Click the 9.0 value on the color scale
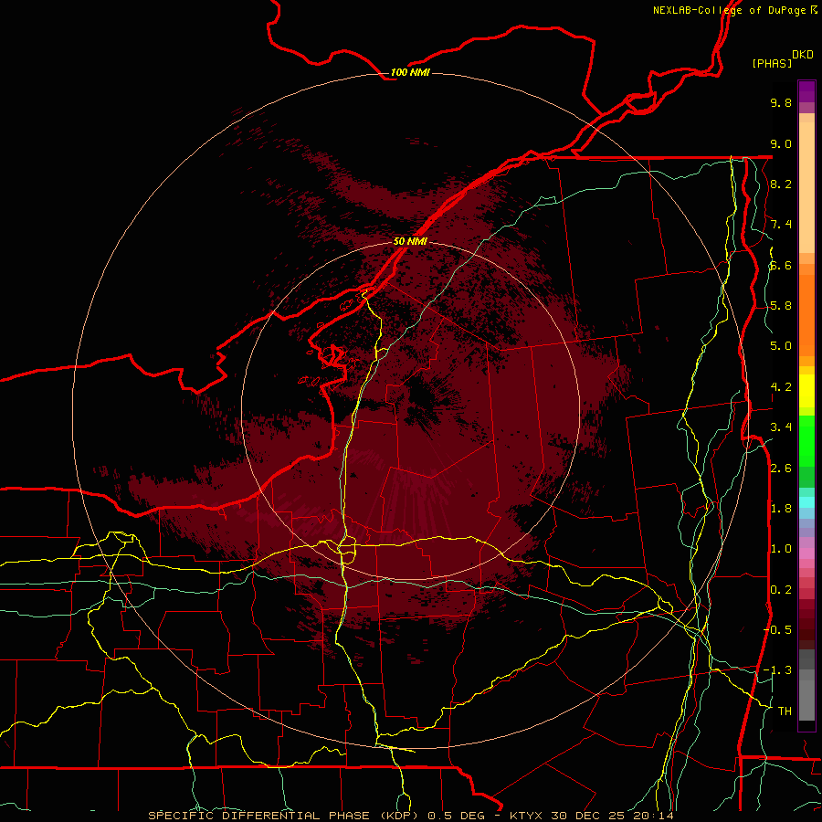Viewport: 822px width, 822px height. pos(781,143)
